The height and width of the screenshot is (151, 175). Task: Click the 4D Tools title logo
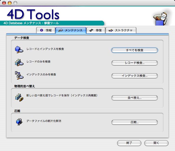click(x=33, y=15)
